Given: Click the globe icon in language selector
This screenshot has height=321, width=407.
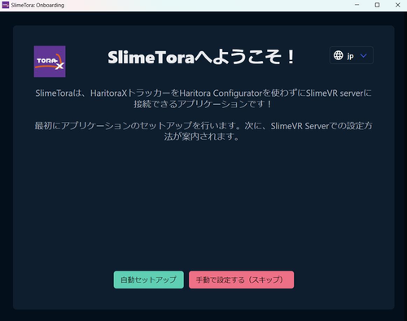Looking at the screenshot, I should pyautogui.click(x=338, y=55).
